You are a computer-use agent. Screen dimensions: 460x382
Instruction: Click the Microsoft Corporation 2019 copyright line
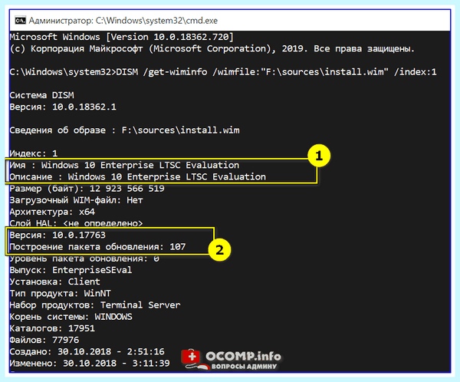point(212,49)
